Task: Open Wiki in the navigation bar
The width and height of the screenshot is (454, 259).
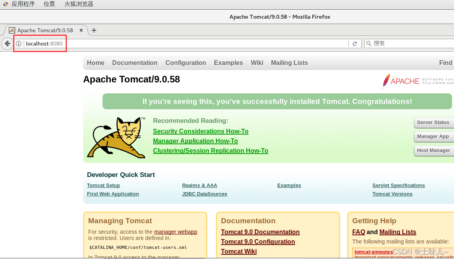Action: click(x=257, y=63)
